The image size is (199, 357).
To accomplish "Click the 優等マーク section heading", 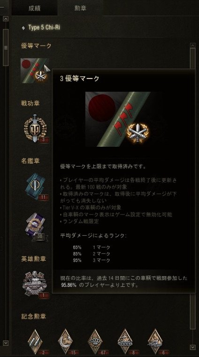I will [36, 46].
